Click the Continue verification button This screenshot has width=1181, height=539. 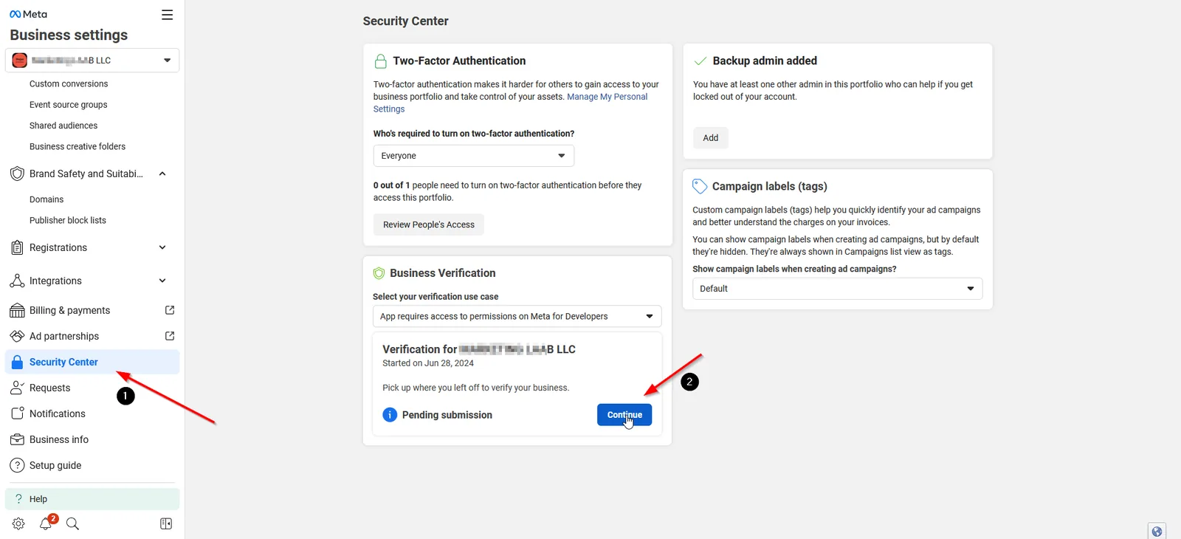click(624, 415)
